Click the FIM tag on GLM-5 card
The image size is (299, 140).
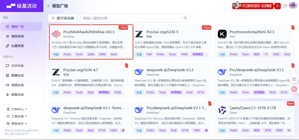149,55
